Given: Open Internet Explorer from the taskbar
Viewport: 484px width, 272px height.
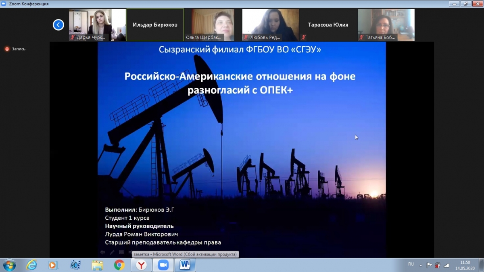Looking at the screenshot, I should [x=31, y=265].
